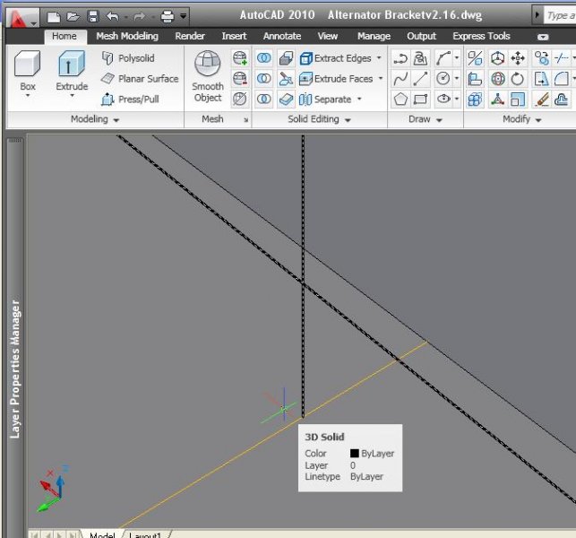Select the Polyline draw tool

coord(400,58)
